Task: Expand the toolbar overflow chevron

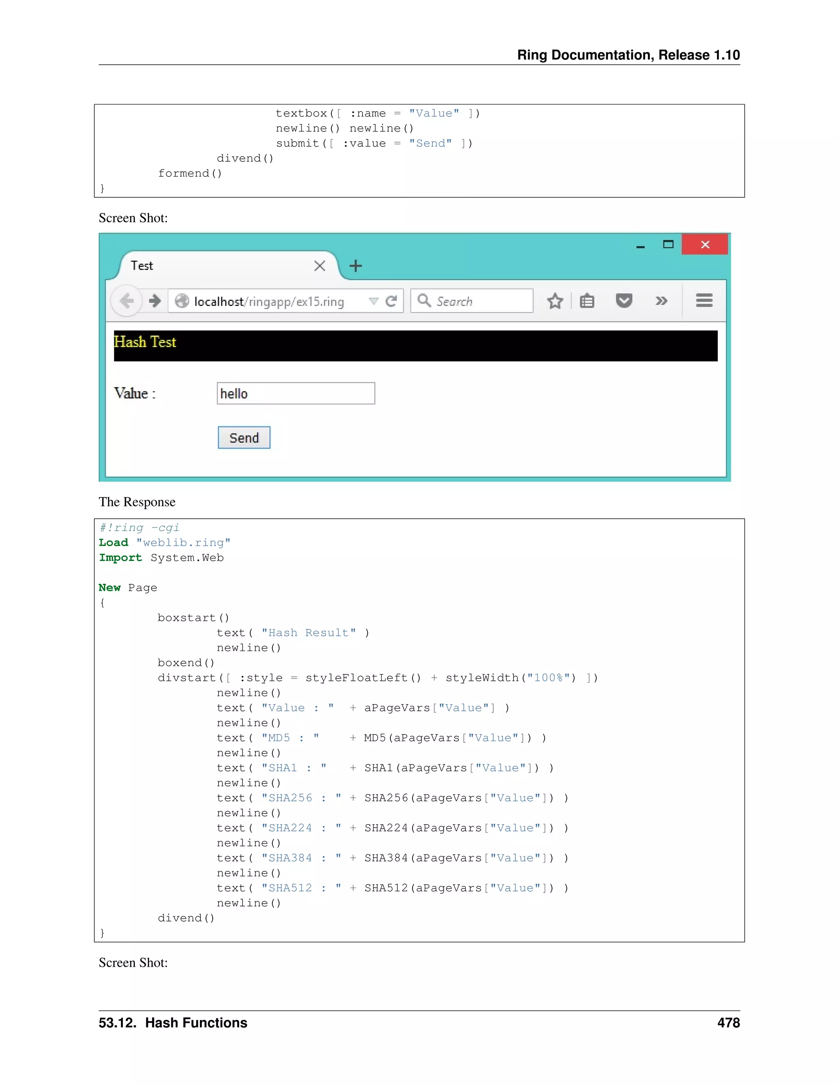Action: click(661, 301)
